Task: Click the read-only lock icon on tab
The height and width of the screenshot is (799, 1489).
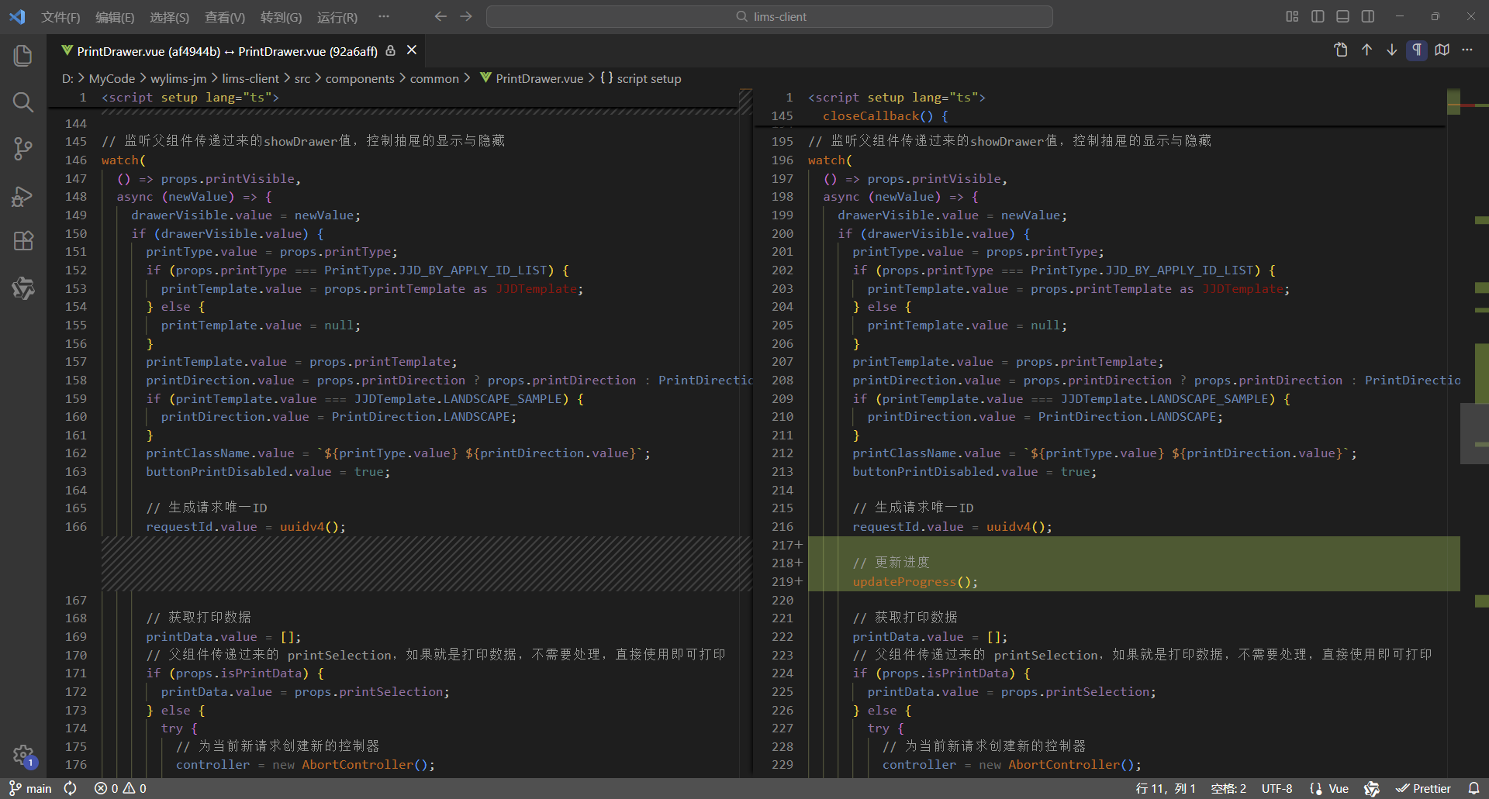Action: (x=391, y=50)
